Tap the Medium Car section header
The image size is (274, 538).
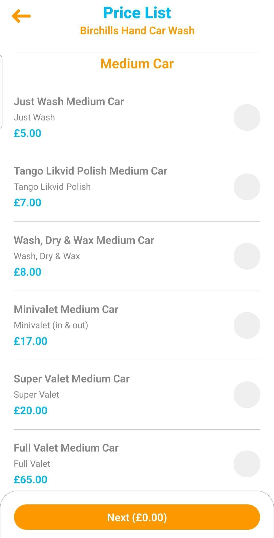(137, 64)
